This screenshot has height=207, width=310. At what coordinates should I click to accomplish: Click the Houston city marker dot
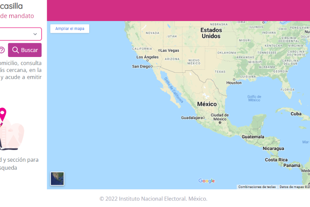[x=234, y=79]
